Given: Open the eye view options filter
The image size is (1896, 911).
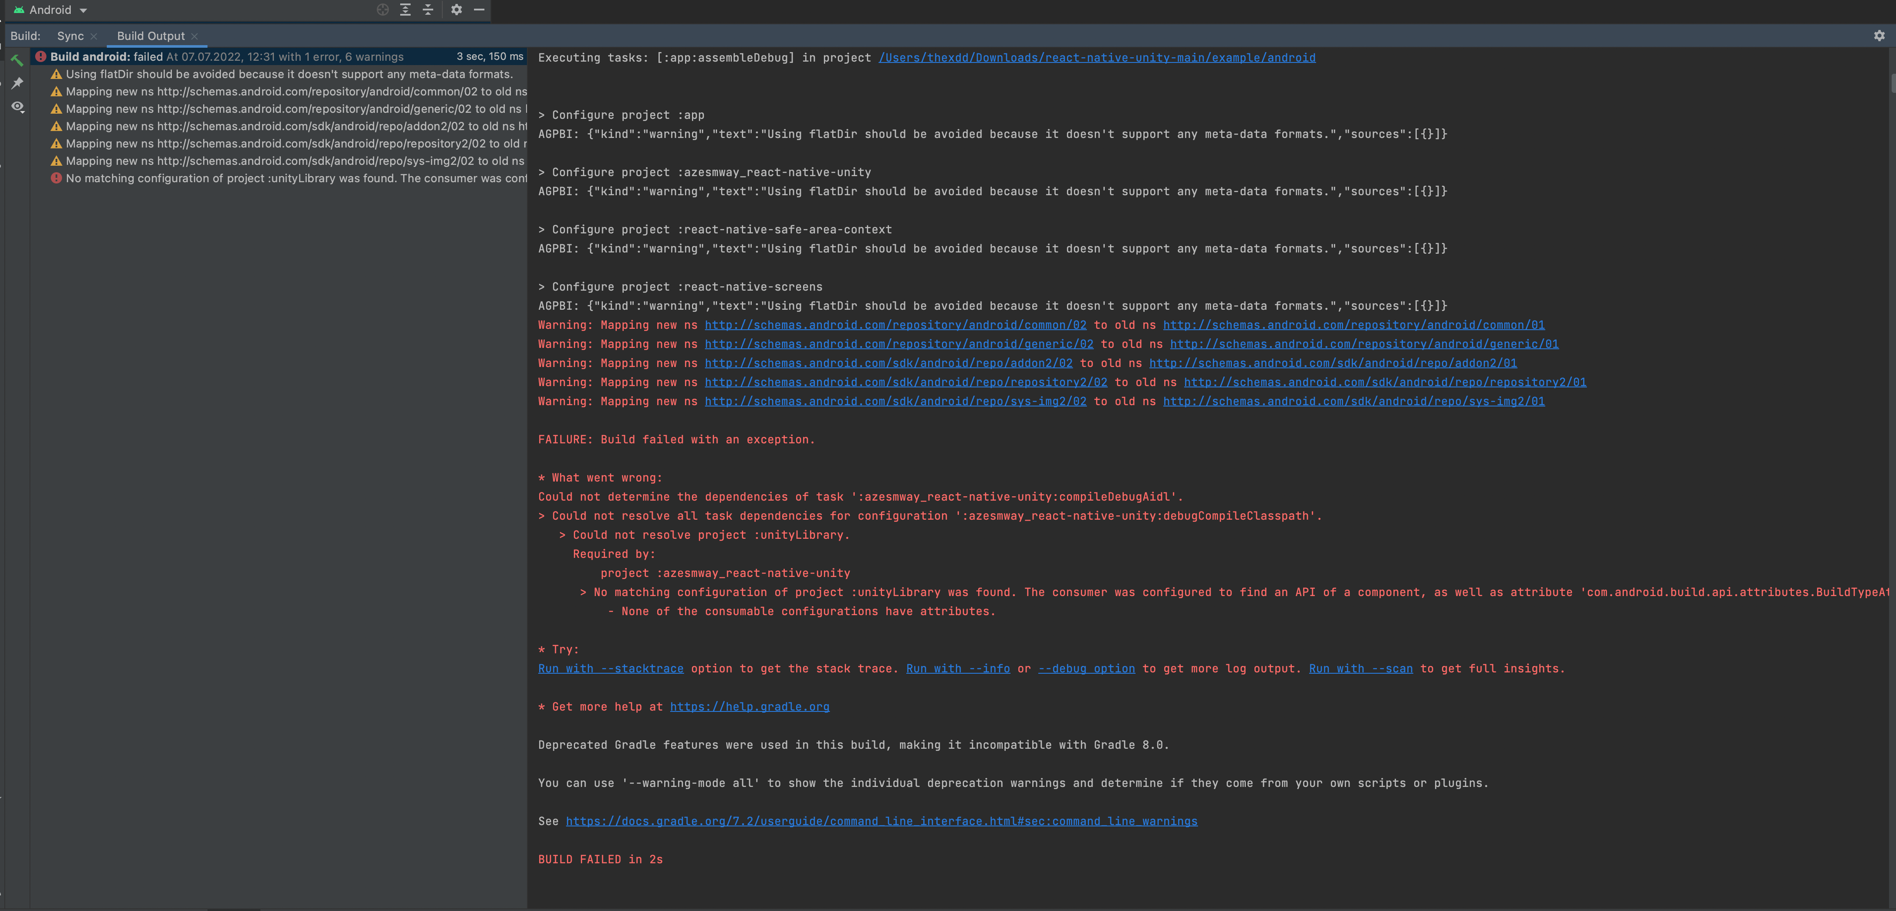Looking at the screenshot, I should (17, 107).
